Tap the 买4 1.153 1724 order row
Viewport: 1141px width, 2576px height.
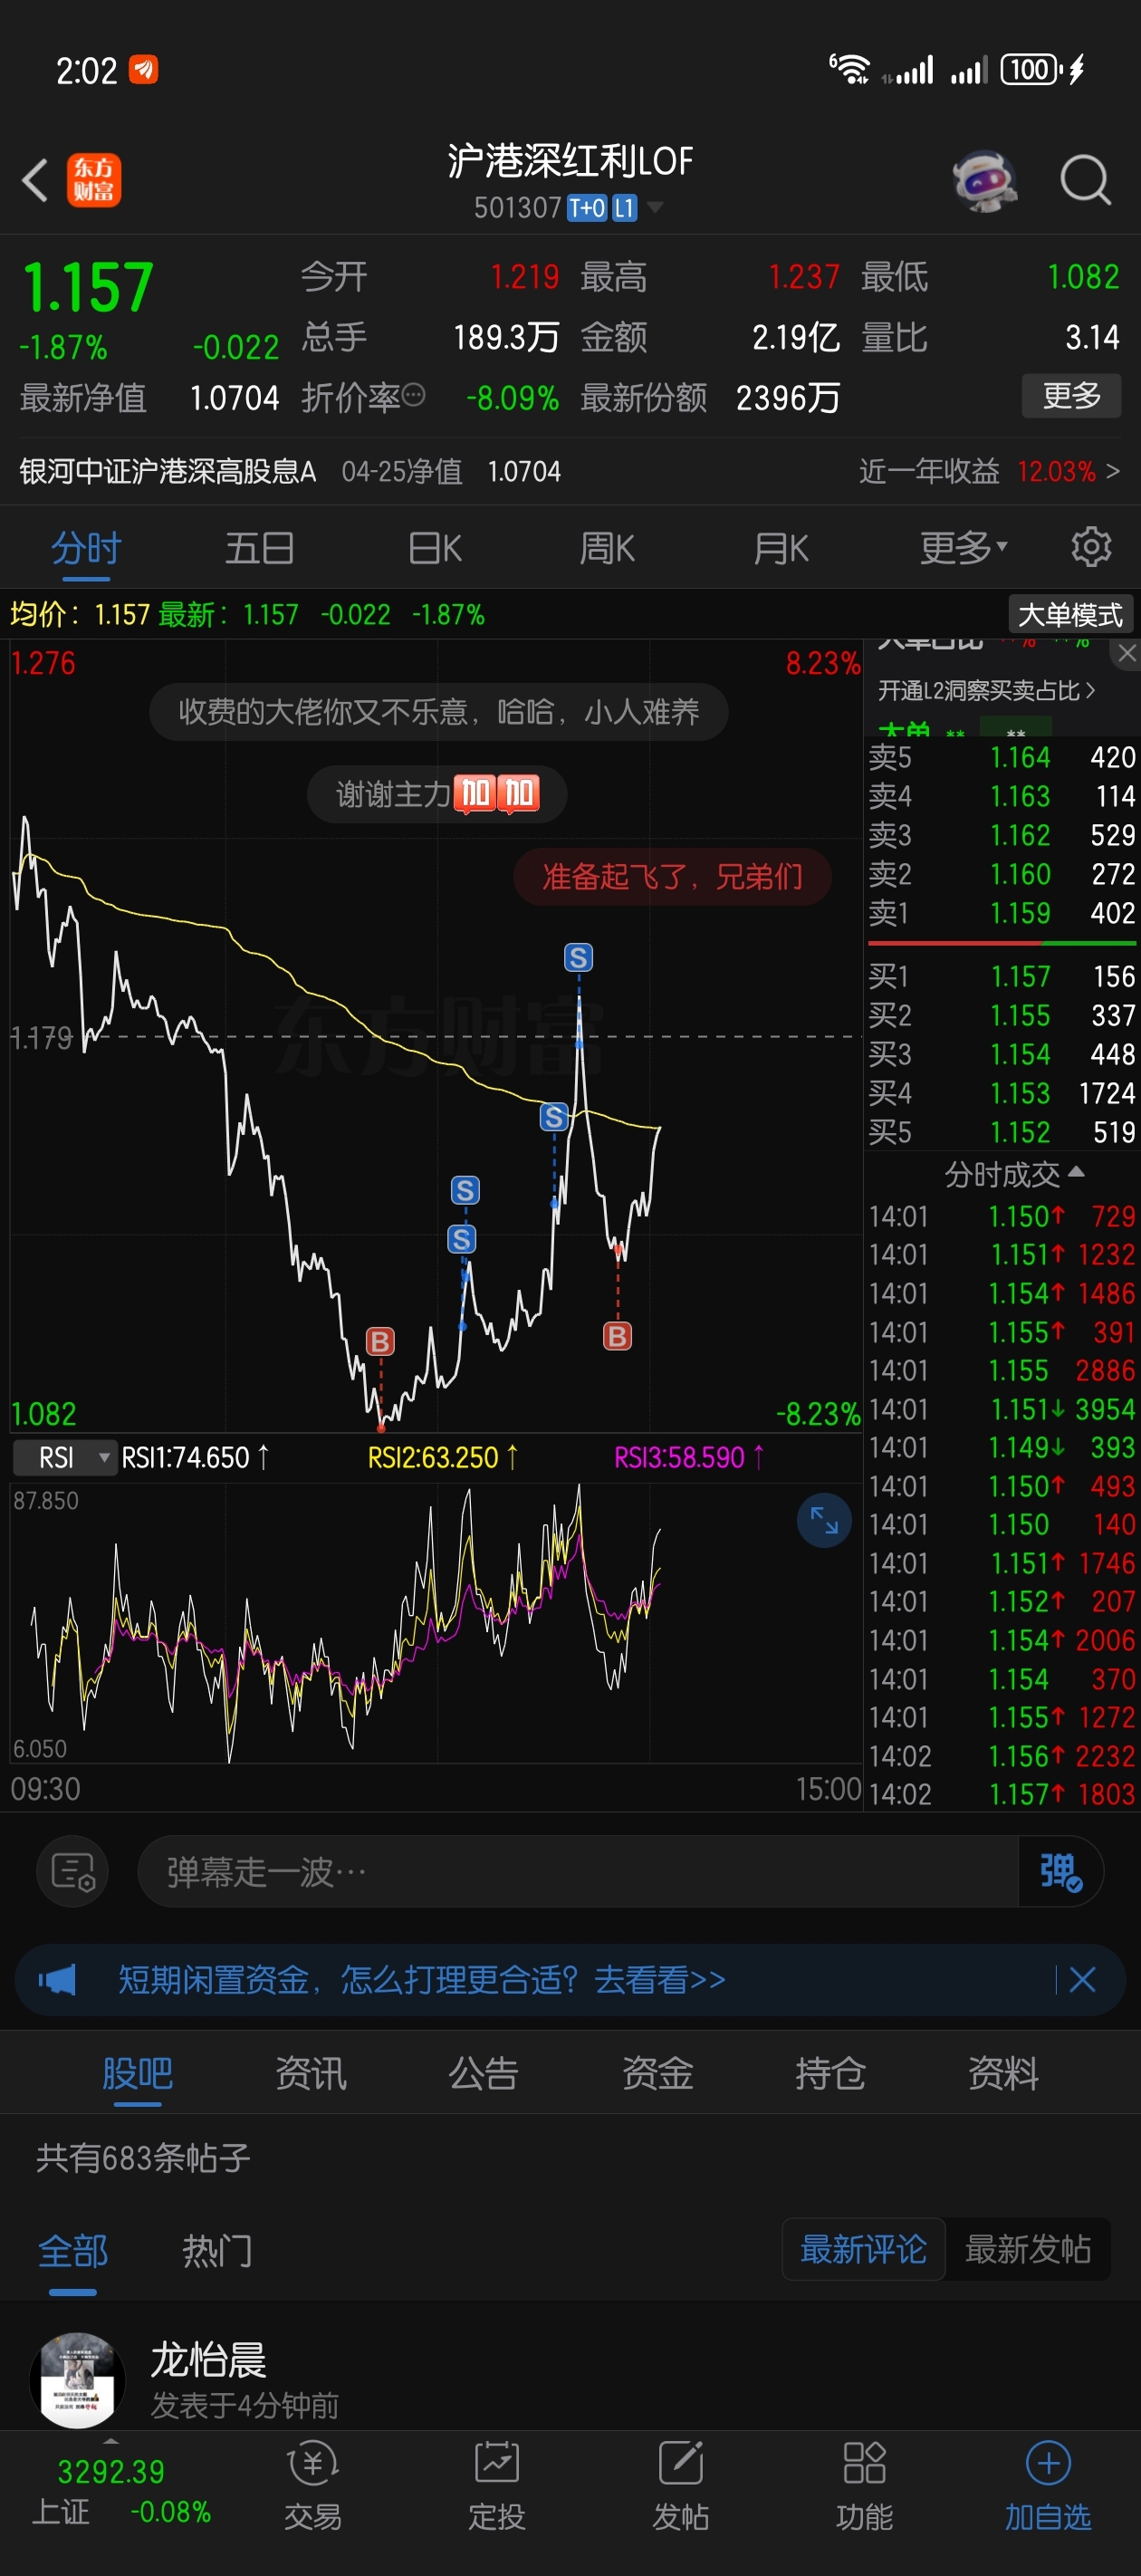point(1001,1093)
